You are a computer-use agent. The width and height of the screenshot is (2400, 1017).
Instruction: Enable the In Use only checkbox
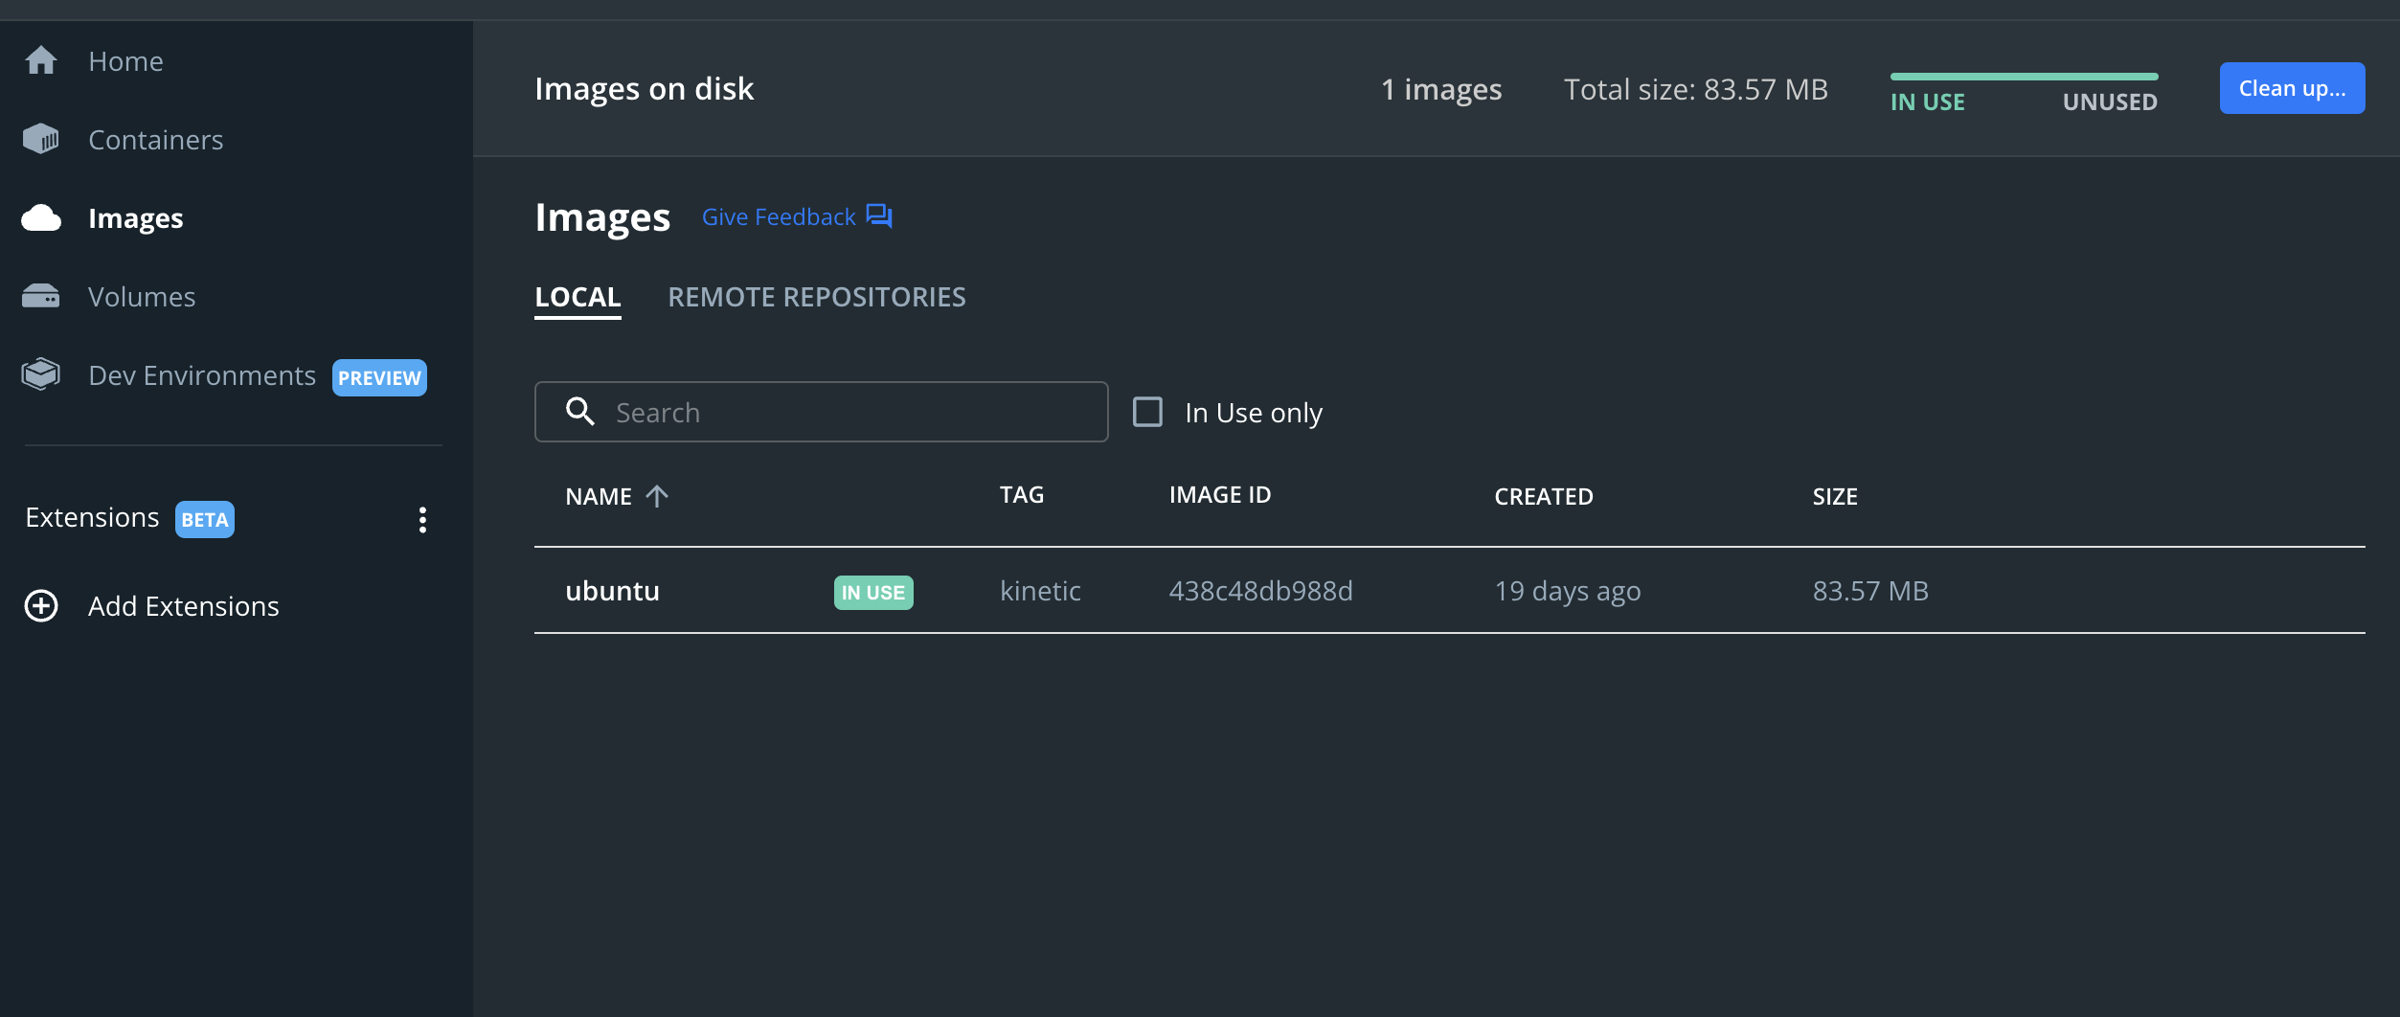pyautogui.click(x=1147, y=412)
